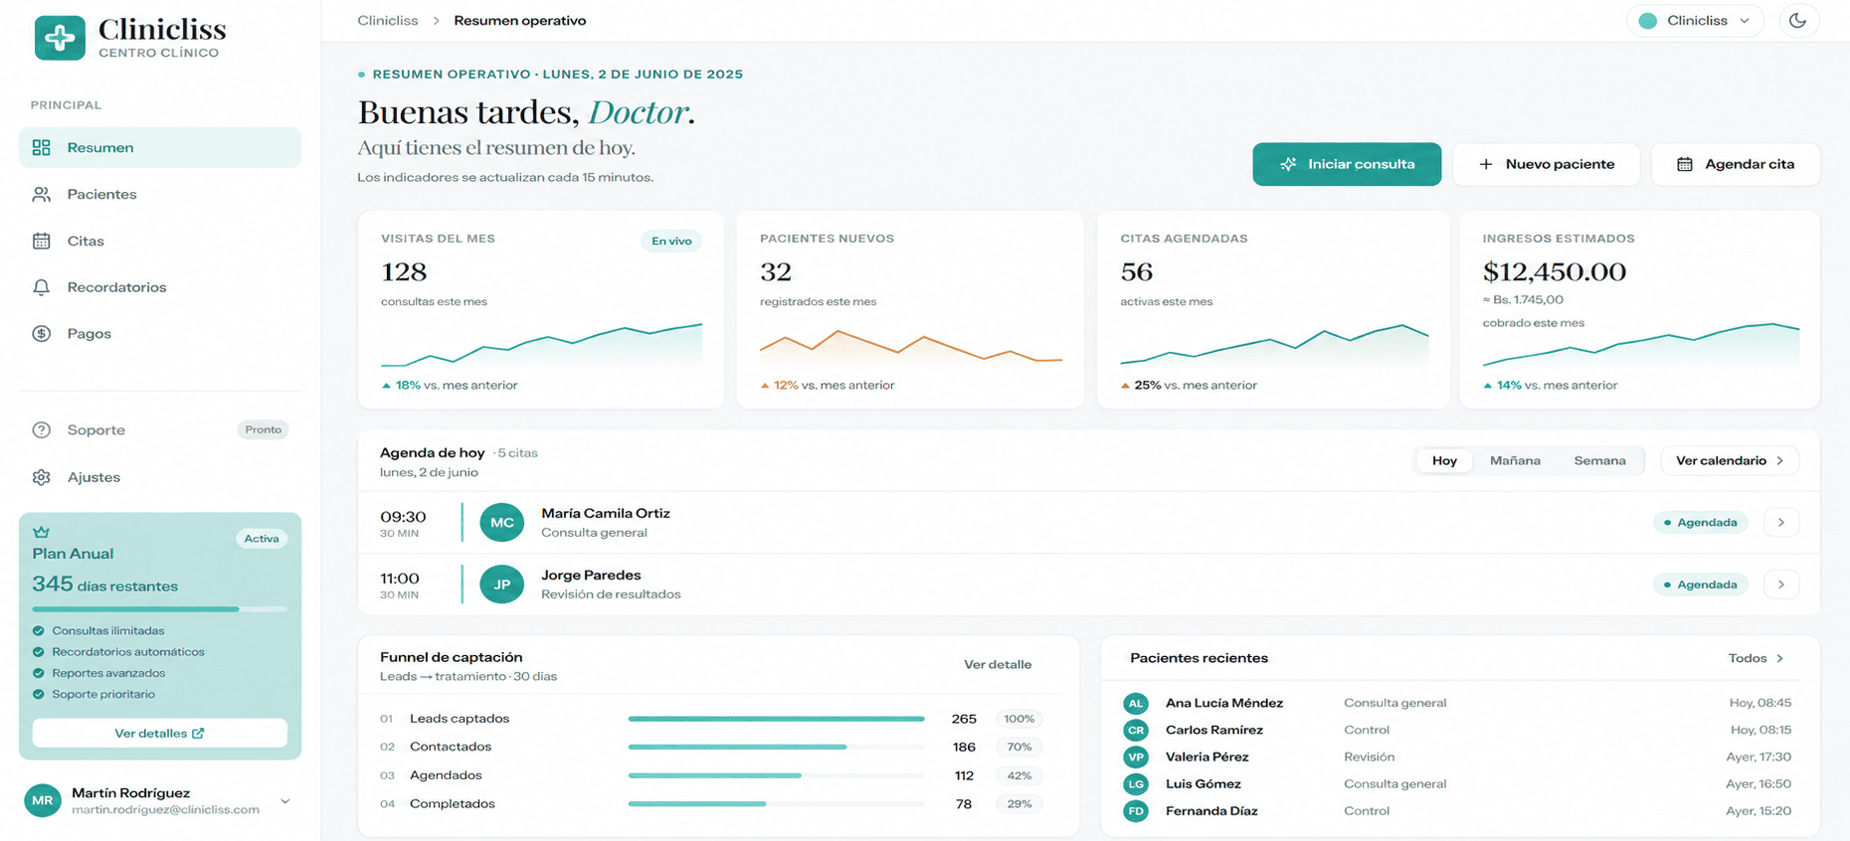Toggle dark mode with moon button
Viewport: 1850px width, 841px height.
tap(1797, 21)
